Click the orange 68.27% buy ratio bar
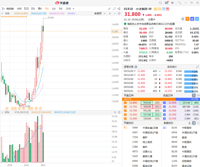Image resolution: width=200 pixels, height=167 pixels. tap(149, 99)
